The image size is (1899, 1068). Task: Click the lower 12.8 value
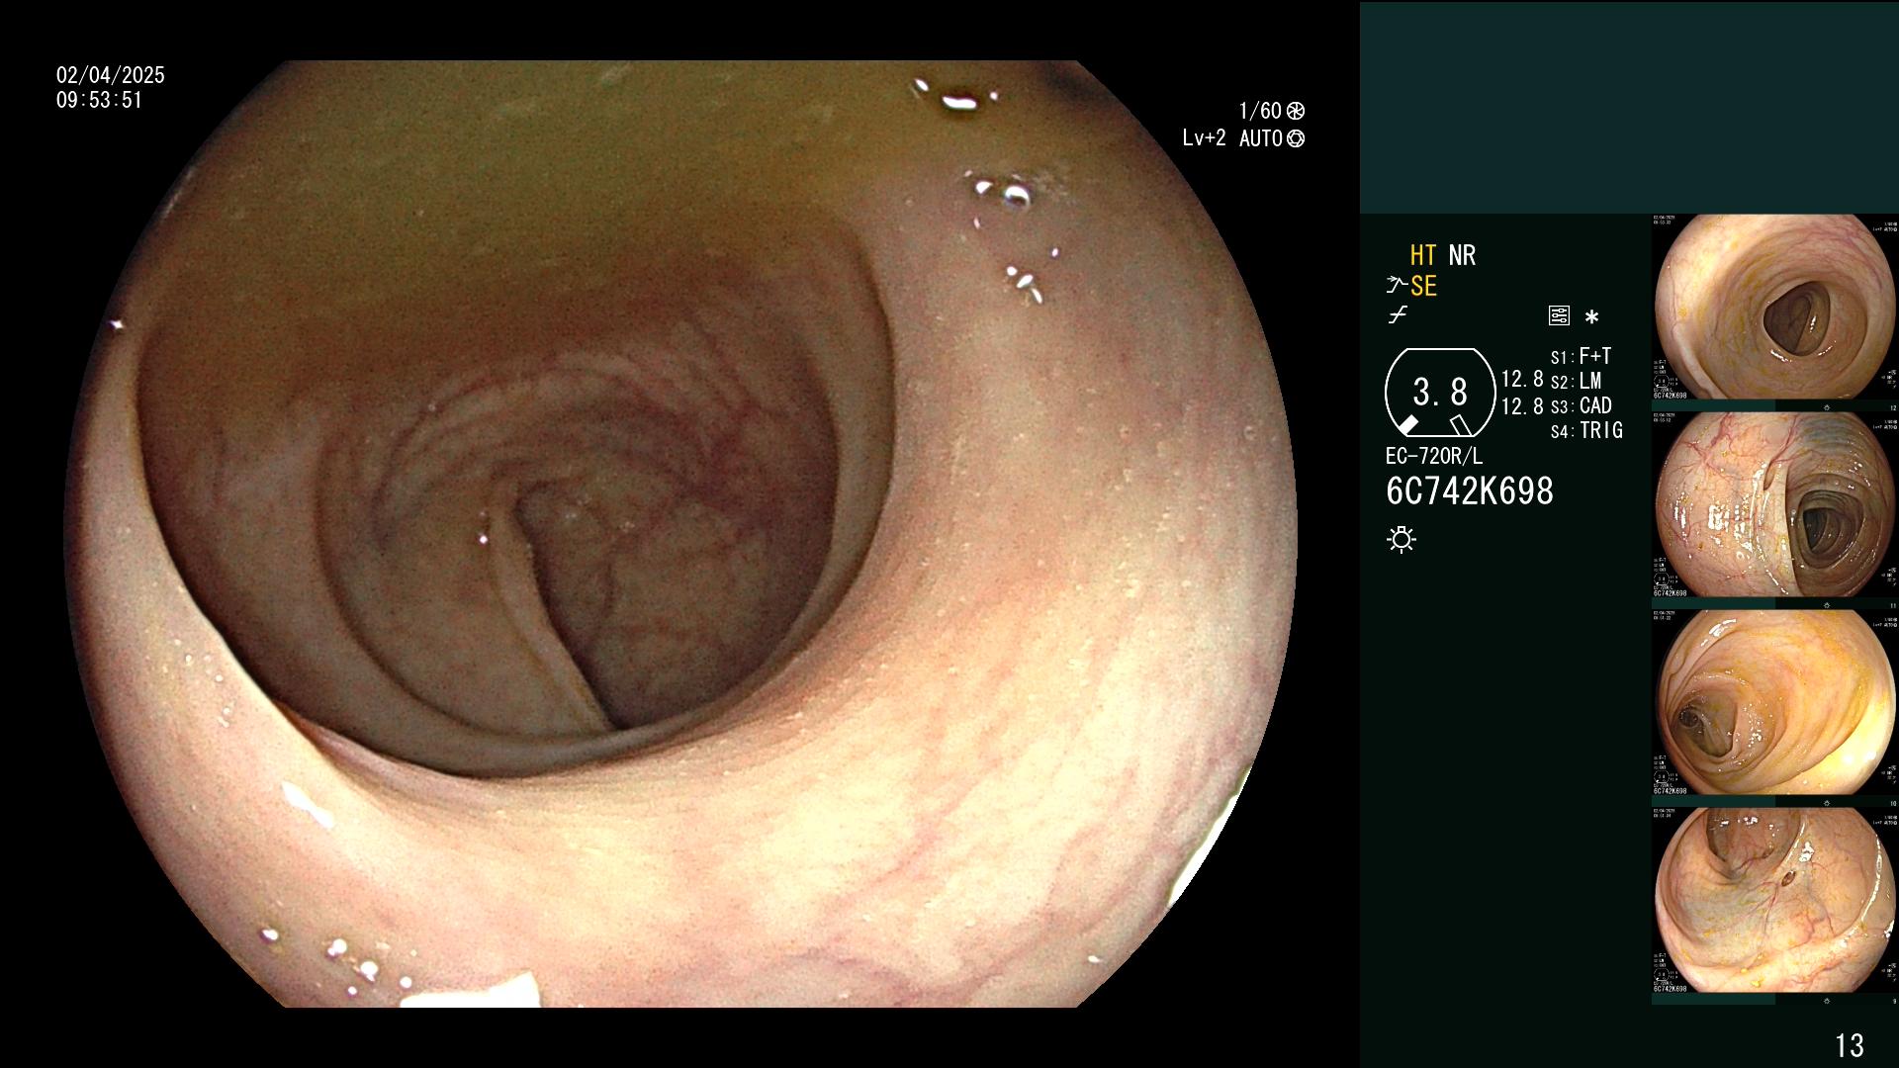pyautogui.click(x=1522, y=406)
